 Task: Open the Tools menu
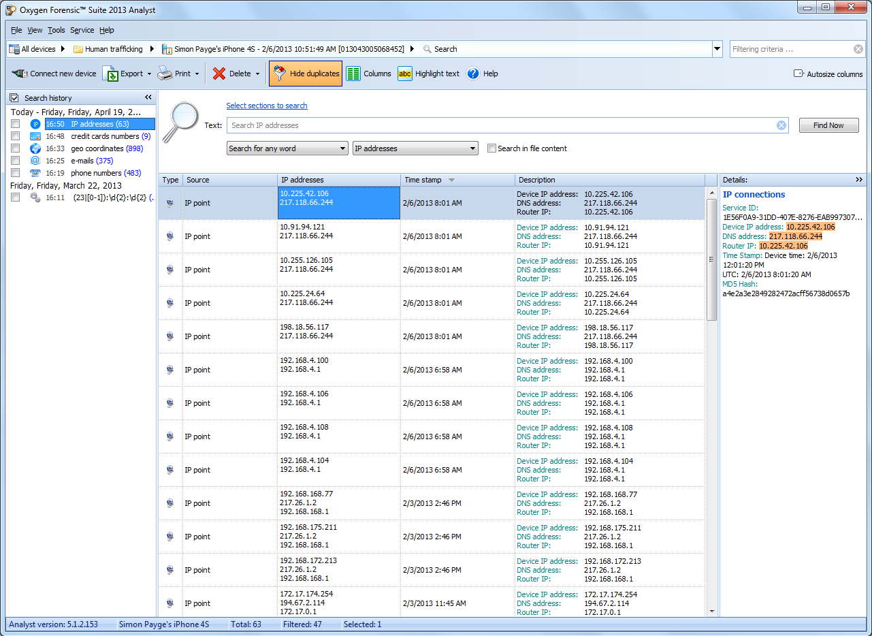(x=56, y=30)
